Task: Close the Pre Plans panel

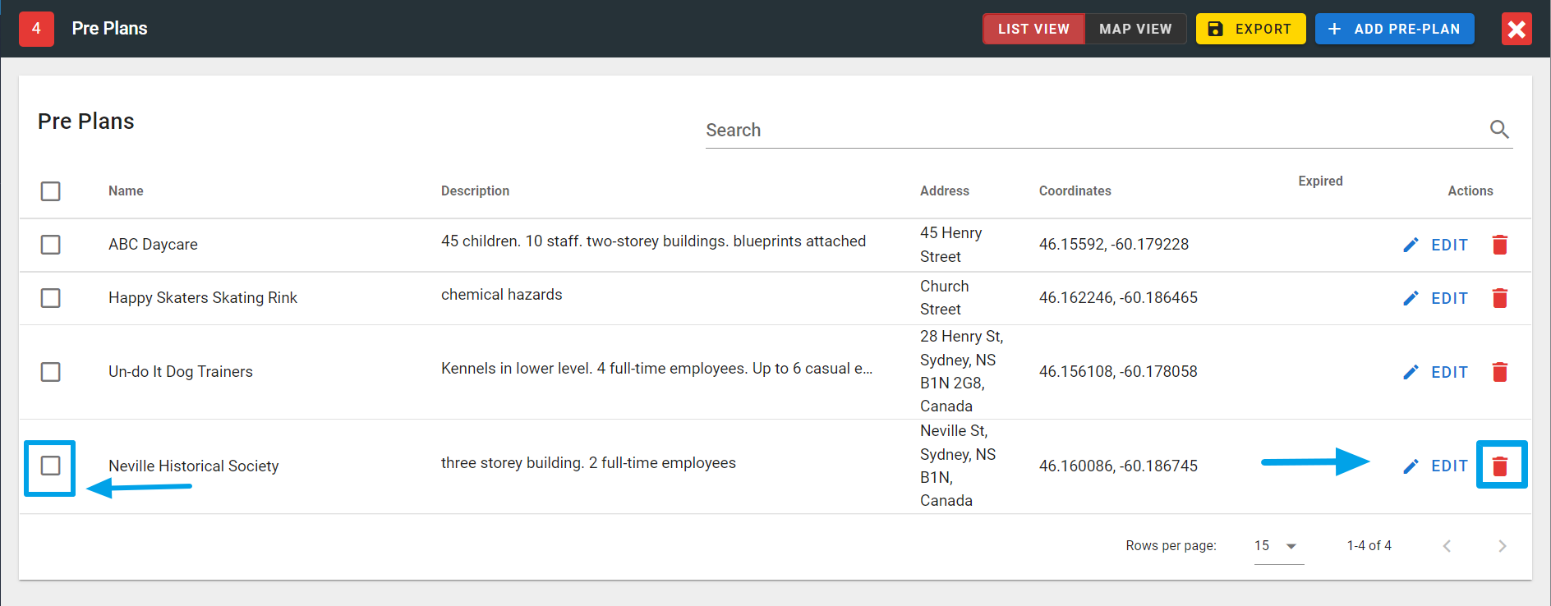Action: pos(1516,30)
